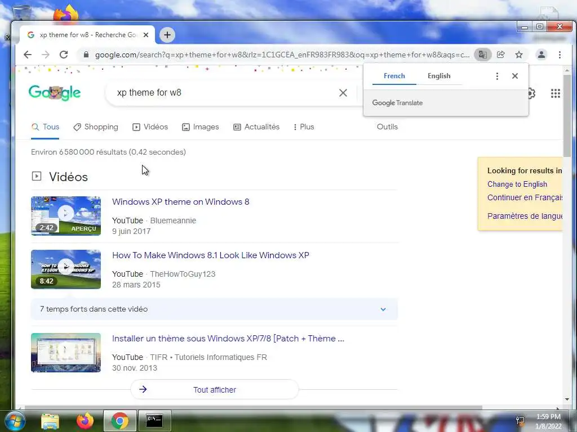Click the Vidéos section heading
The image size is (577, 432).
(x=68, y=177)
